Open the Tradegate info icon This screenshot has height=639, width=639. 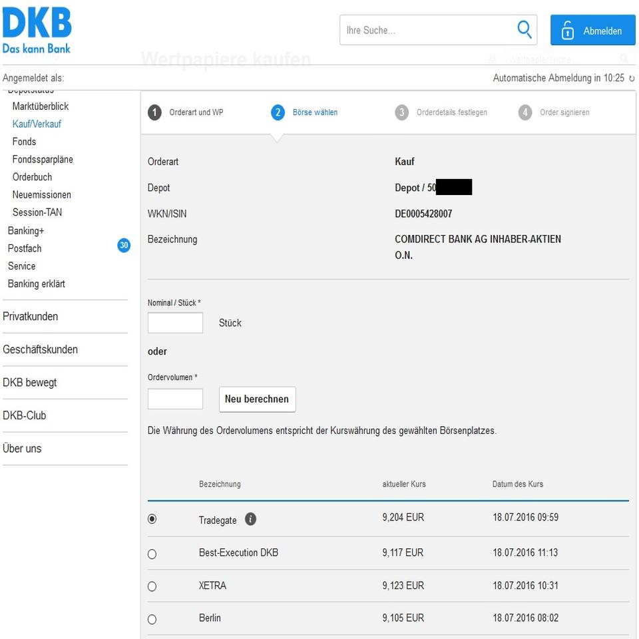(x=251, y=519)
